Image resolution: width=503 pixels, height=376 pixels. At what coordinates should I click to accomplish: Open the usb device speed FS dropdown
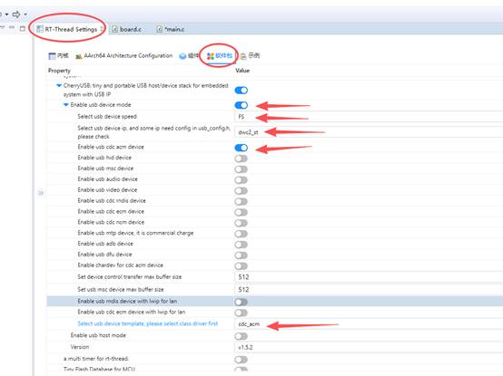[369, 117]
